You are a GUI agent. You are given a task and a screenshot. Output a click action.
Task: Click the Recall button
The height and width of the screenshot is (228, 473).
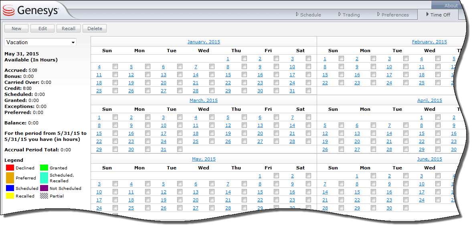coord(69,28)
